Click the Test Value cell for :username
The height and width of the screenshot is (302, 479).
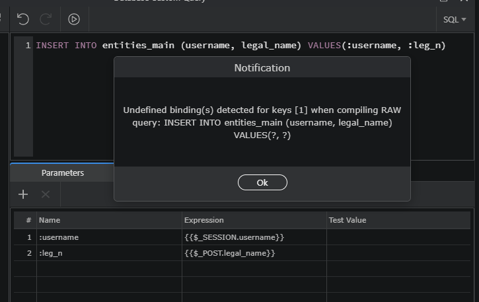point(398,237)
